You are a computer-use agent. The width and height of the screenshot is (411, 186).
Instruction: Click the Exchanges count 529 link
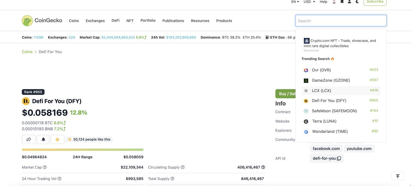coord(72,37)
